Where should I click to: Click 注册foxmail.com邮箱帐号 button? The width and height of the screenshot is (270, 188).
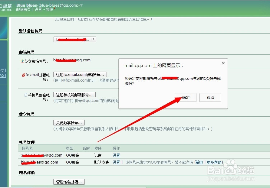click(x=80, y=74)
